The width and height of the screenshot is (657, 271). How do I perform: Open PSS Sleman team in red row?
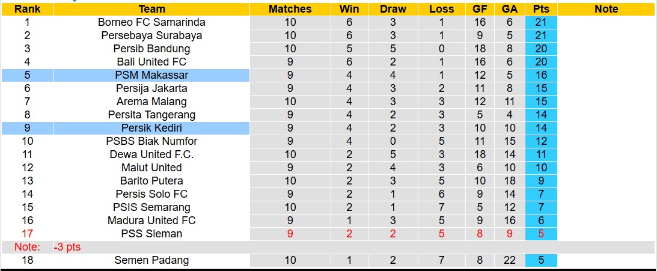point(151,234)
